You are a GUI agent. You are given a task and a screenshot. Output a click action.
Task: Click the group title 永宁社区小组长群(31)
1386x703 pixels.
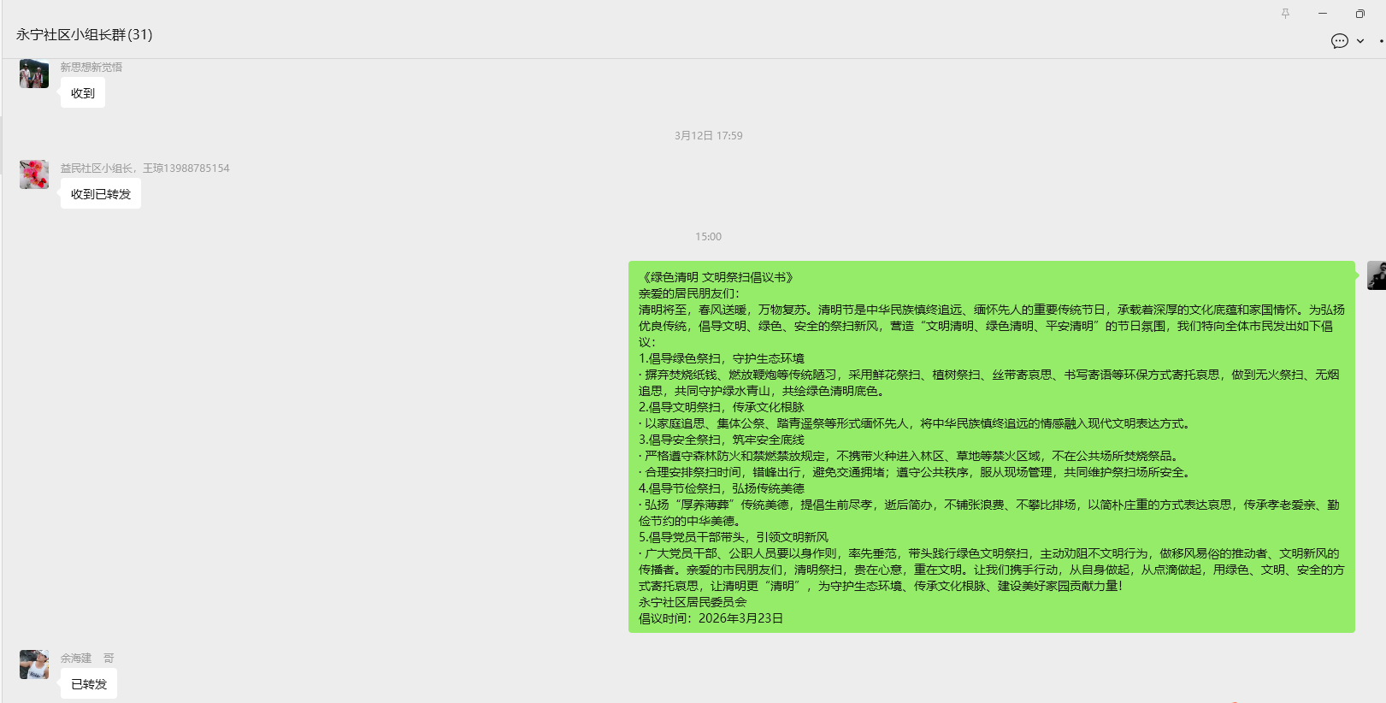pyautogui.click(x=84, y=35)
